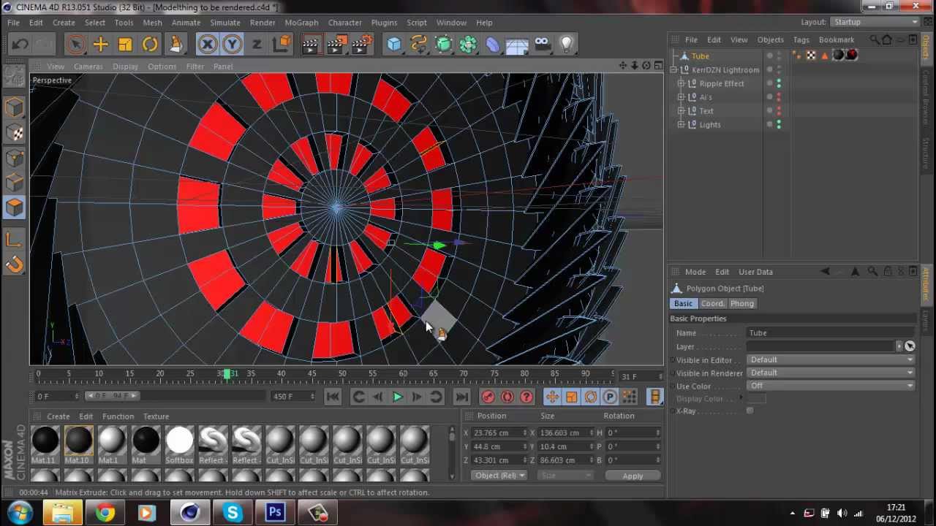The height and width of the screenshot is (526, 936).
Task: Toggle the Z axis lock
Action: 257,45
